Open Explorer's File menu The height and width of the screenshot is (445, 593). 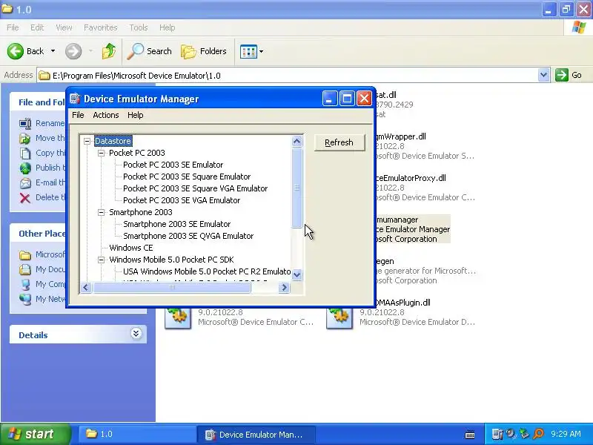coord(13,27)
